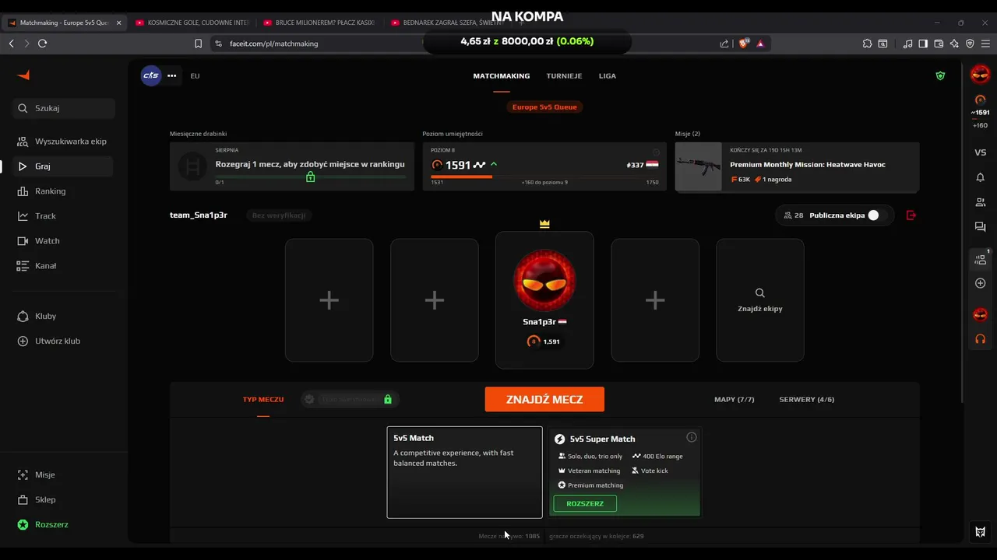Open the MAPY (7/7) tab
This screenshot has height=560, width=997.
(735, 400)
